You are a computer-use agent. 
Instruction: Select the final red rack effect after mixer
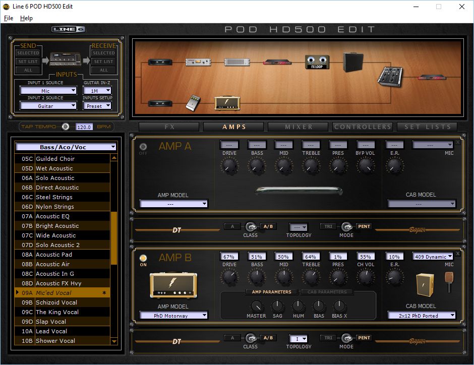tap(433, 77)
